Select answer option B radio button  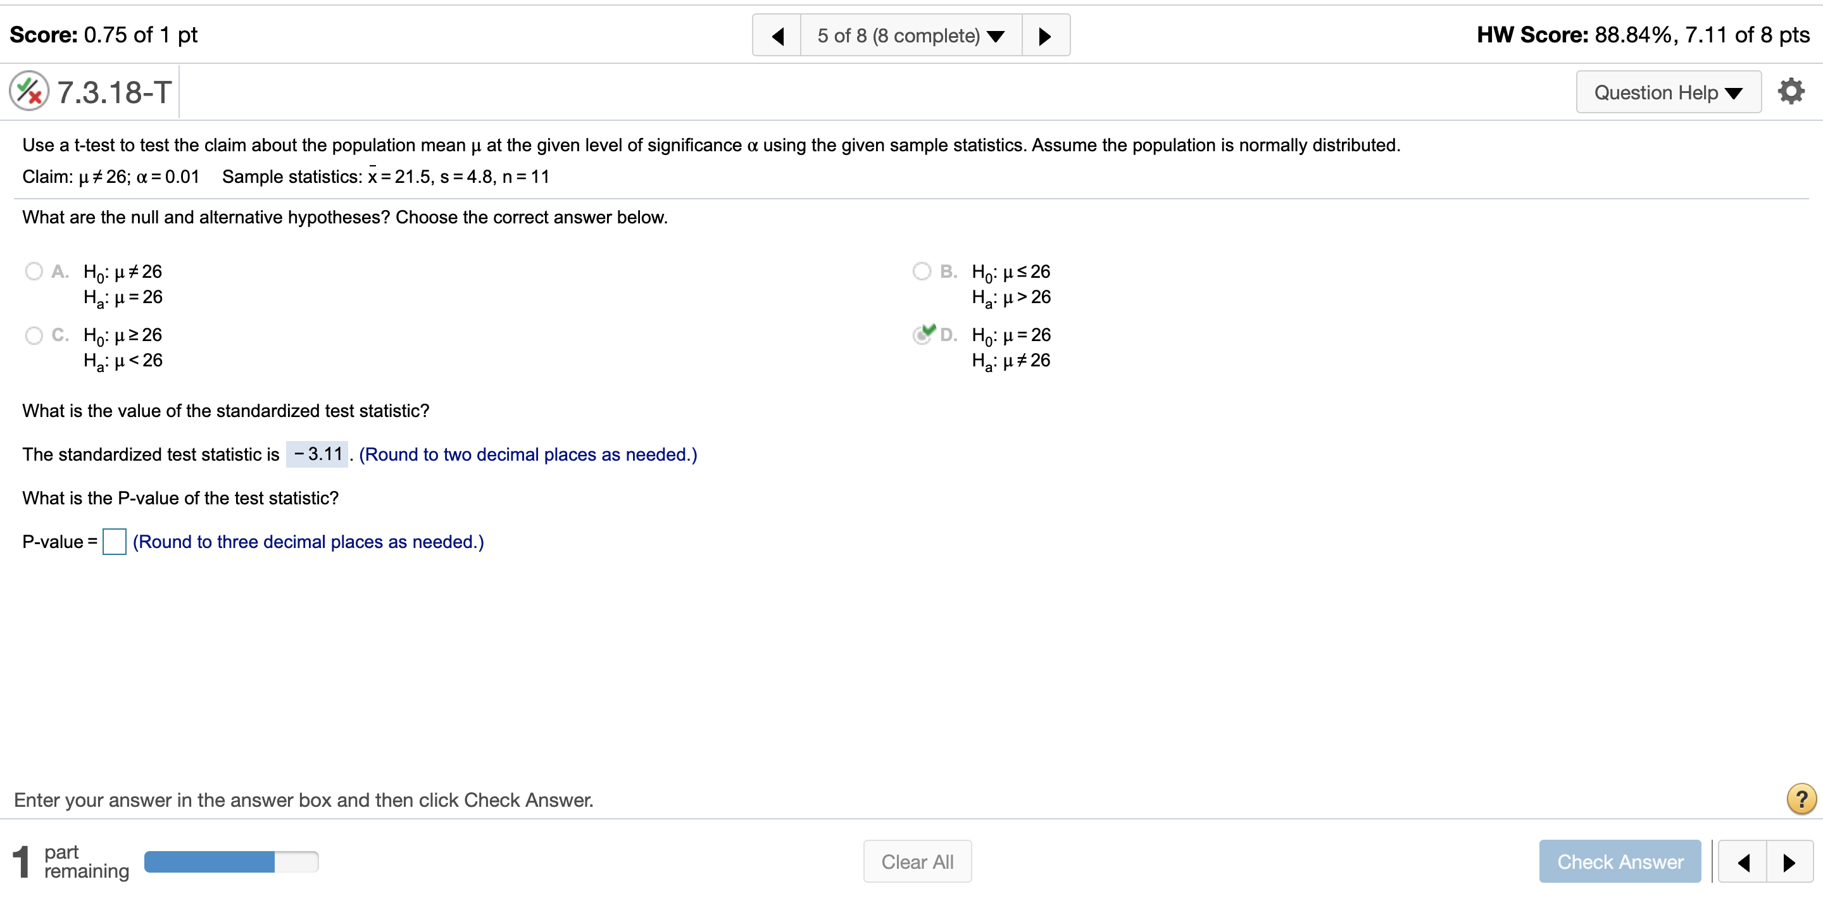pos(922,271)
